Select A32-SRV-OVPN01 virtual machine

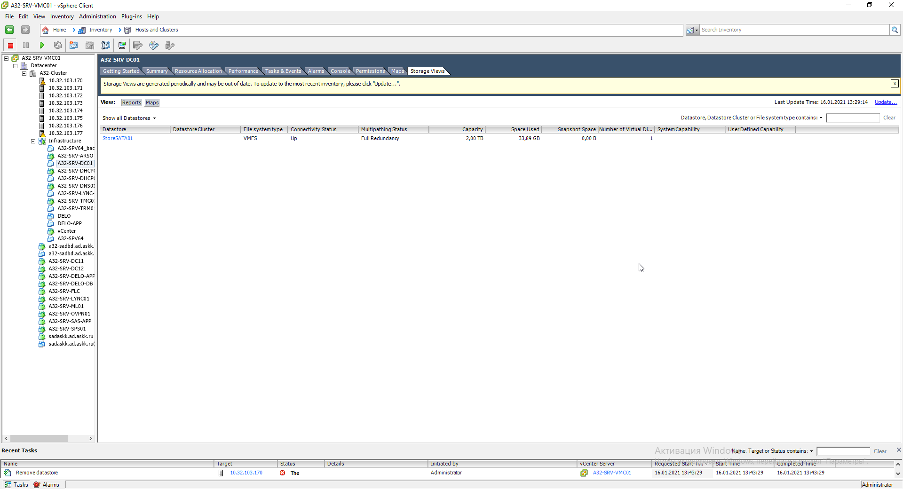[x=69, y=314]
